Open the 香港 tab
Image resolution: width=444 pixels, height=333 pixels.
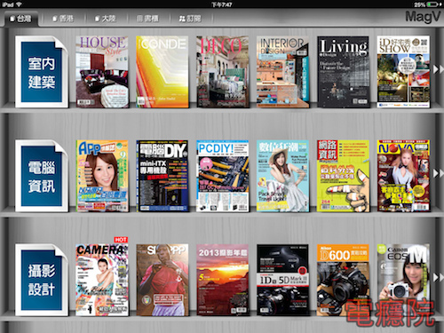click(63, 19)
